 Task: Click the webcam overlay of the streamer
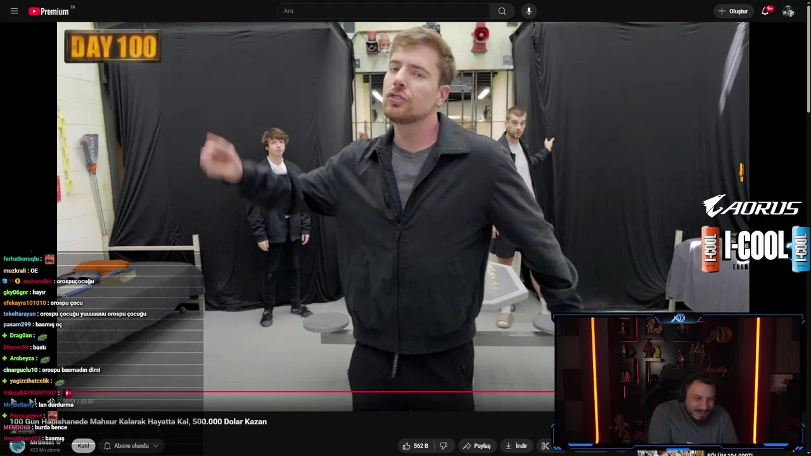click(x=679, y=381)
